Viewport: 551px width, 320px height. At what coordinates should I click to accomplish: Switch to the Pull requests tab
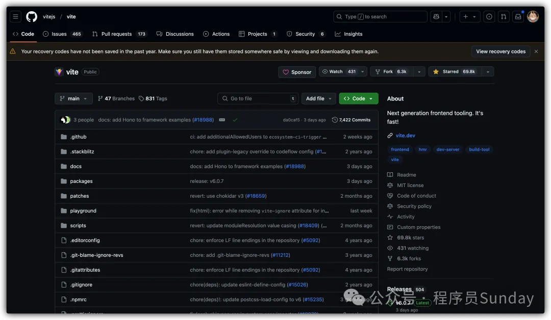116,34
